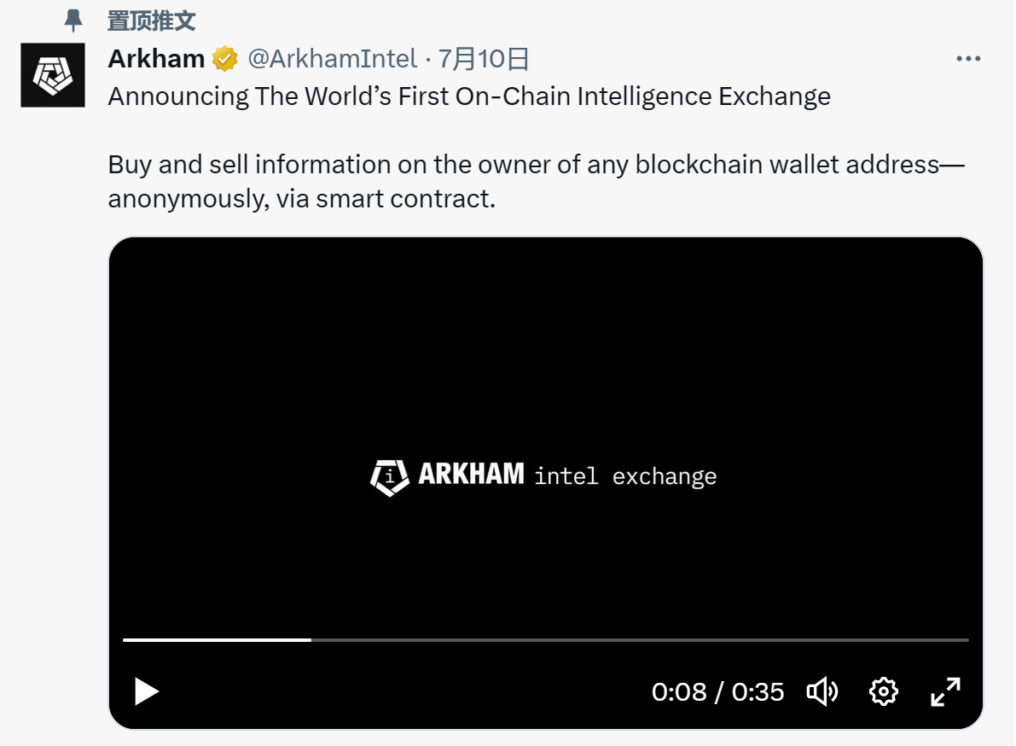Click the pin icon beside 置顶推文

point(75,20)
